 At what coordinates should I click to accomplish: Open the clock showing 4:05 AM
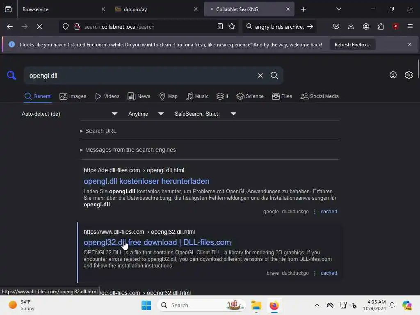374,305
